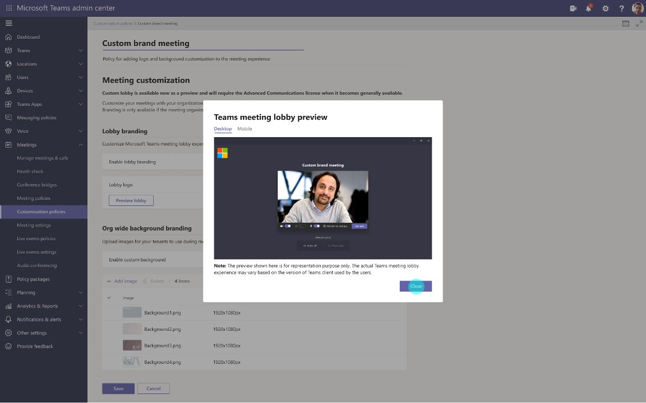This screenshot has width=646, height=403.
Task: Open Audio conferencing
Action: coord(36,266)
